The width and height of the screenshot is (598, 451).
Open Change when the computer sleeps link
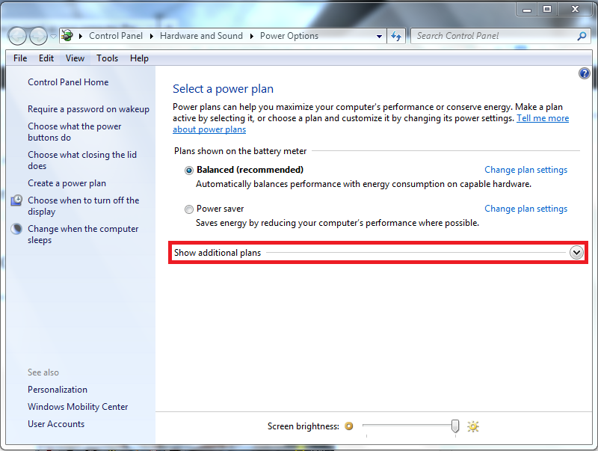pos(83,234)
